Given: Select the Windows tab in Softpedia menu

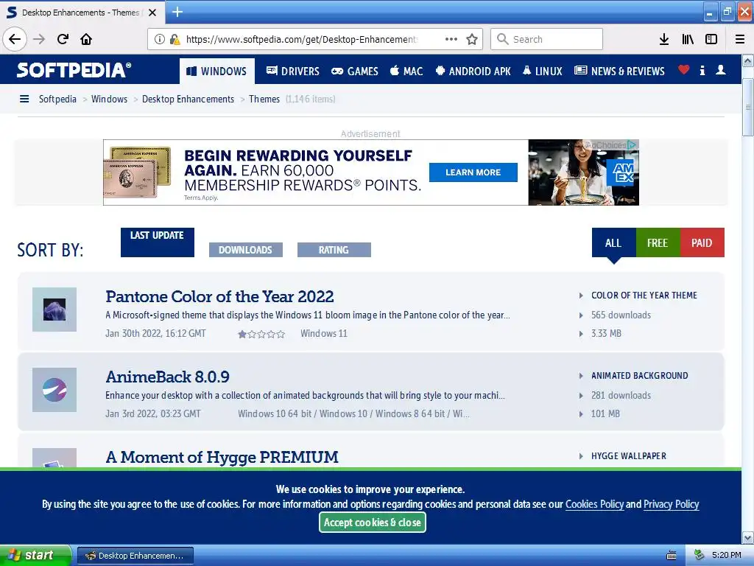Looking at the screenshot, I should click(x=217, y=71).
